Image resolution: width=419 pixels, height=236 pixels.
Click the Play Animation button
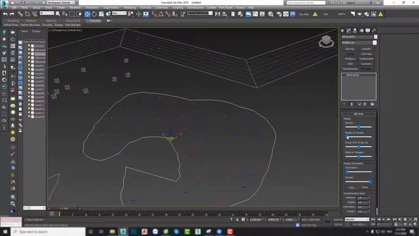(384, 220)
